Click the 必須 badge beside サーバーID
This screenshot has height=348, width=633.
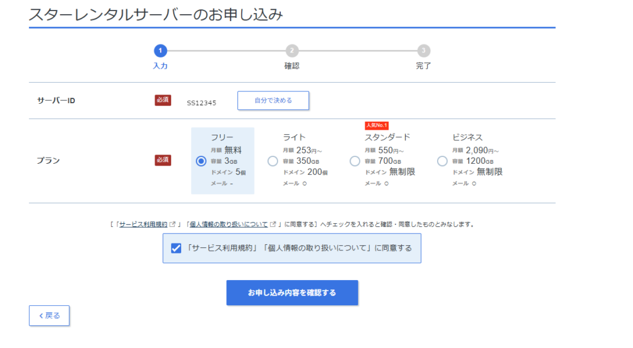pyautogui.click(x=163, y=100)
